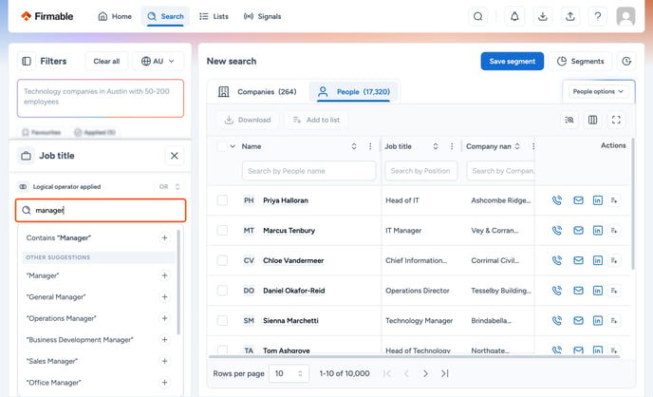Tick Marcus Tenbury row checkbox
The height and width of the screenshot is (397, 653).
[x=222, y=231]
